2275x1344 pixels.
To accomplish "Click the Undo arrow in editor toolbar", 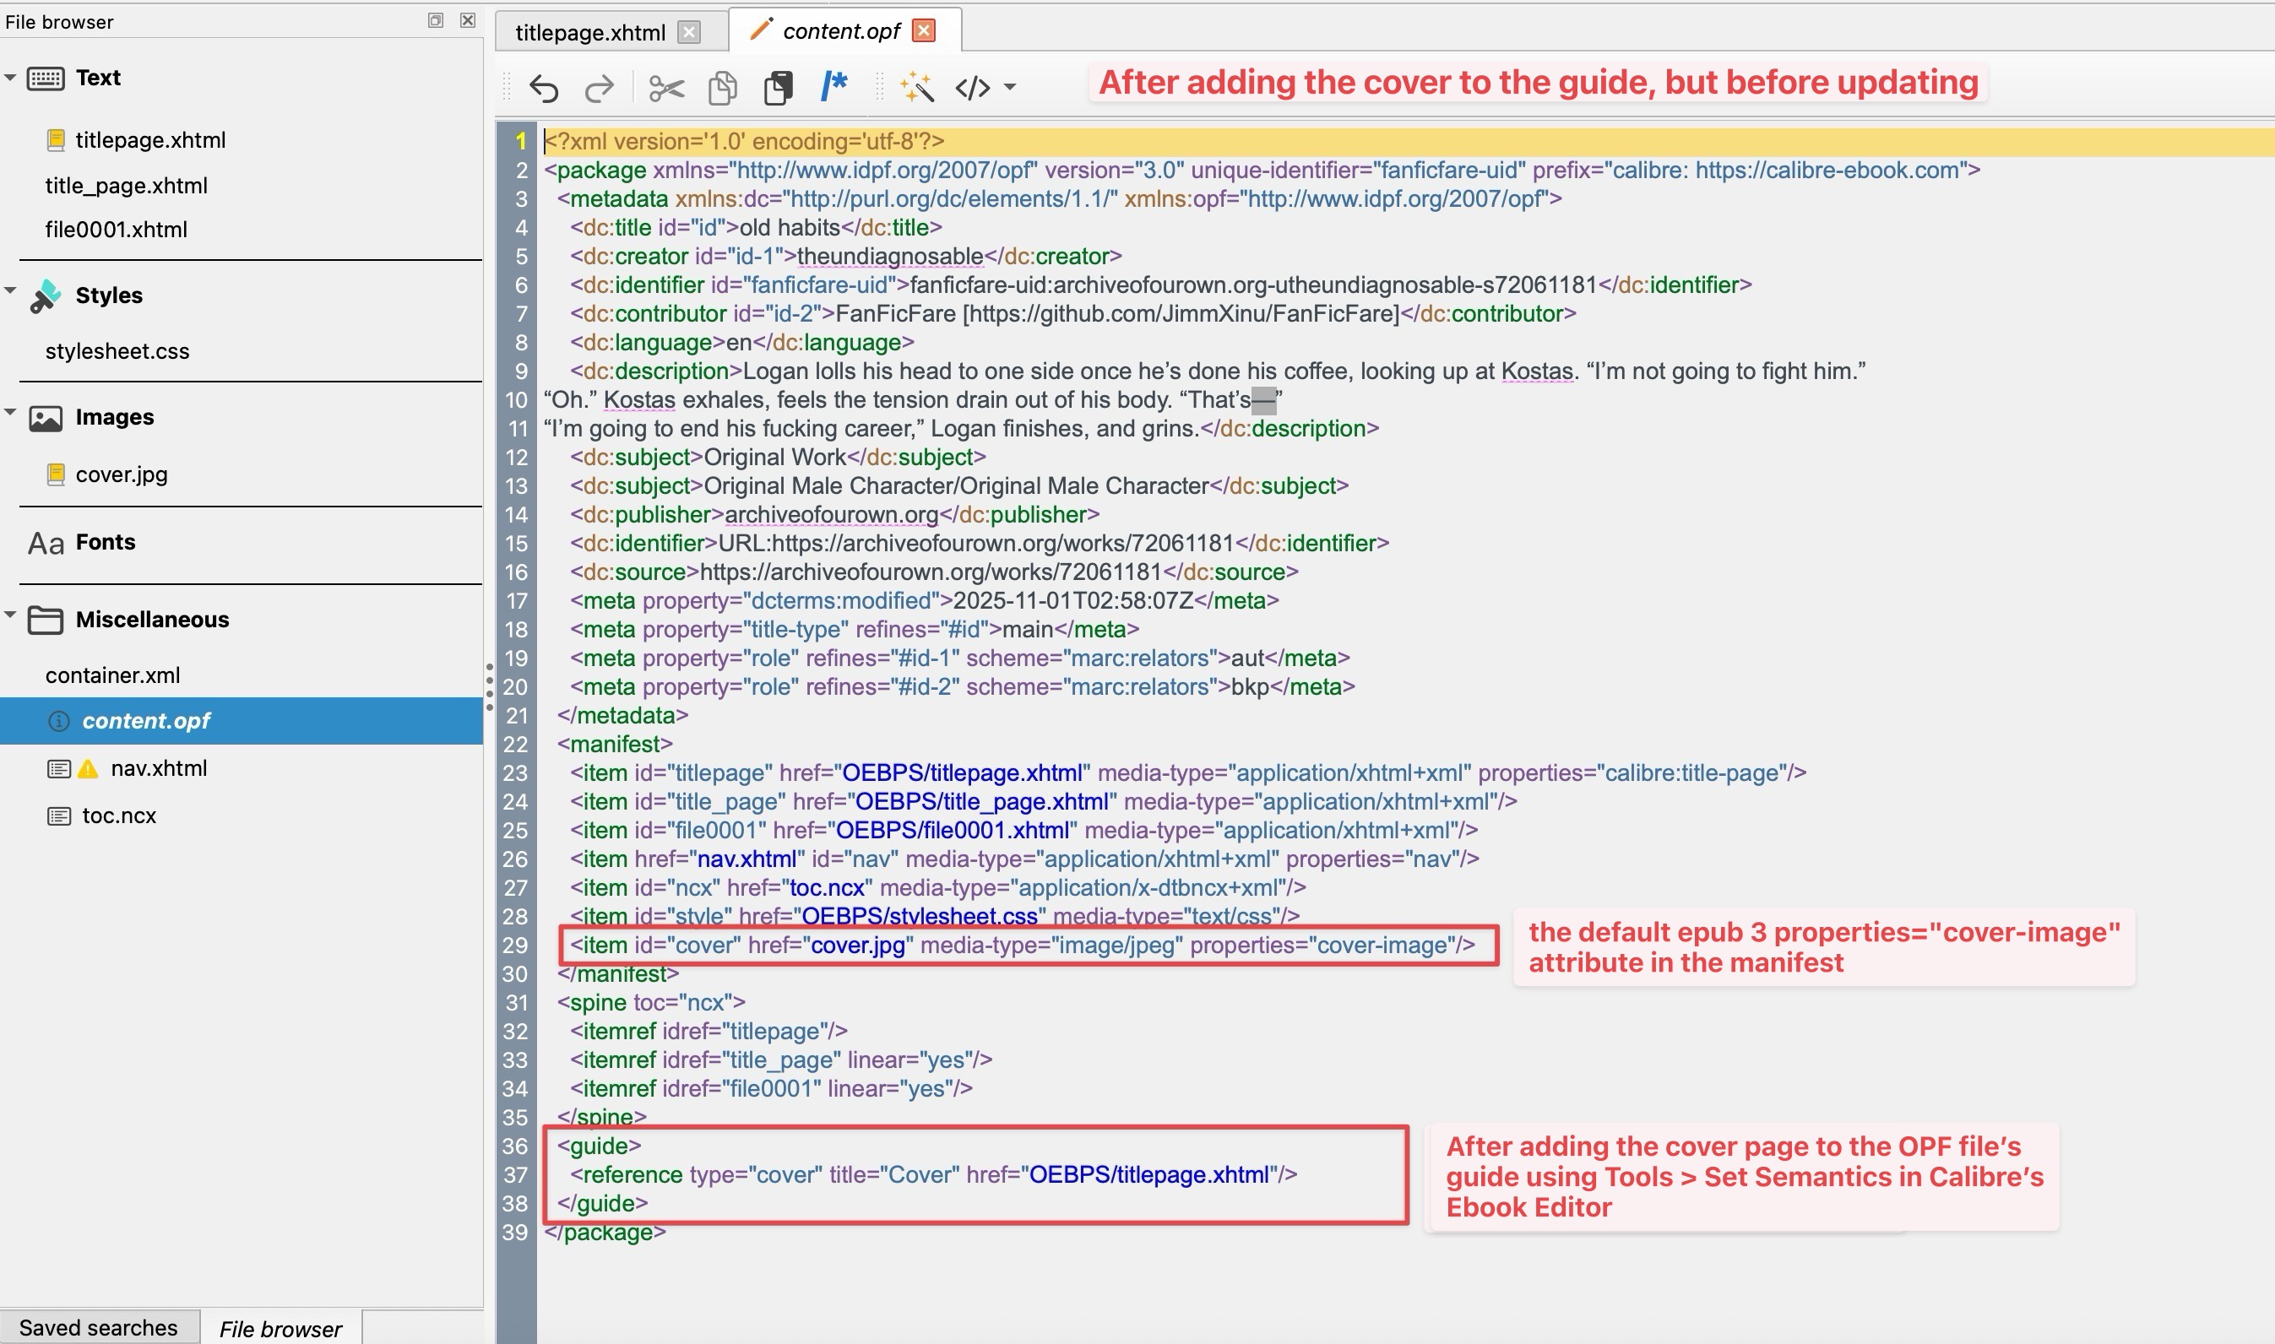I will click(543, 88).
